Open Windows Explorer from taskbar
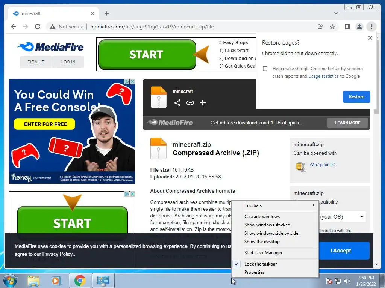The height and width of the screenshot is (288, 385). point(33,280)
